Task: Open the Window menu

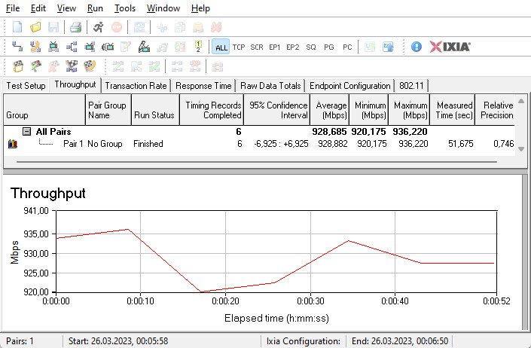Action: coord(163,8)
